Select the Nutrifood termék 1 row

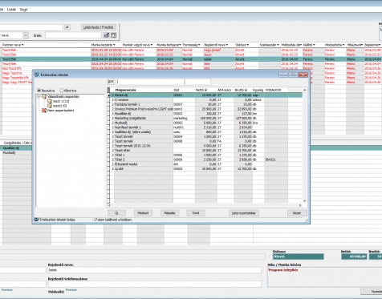tap(205, 127)
